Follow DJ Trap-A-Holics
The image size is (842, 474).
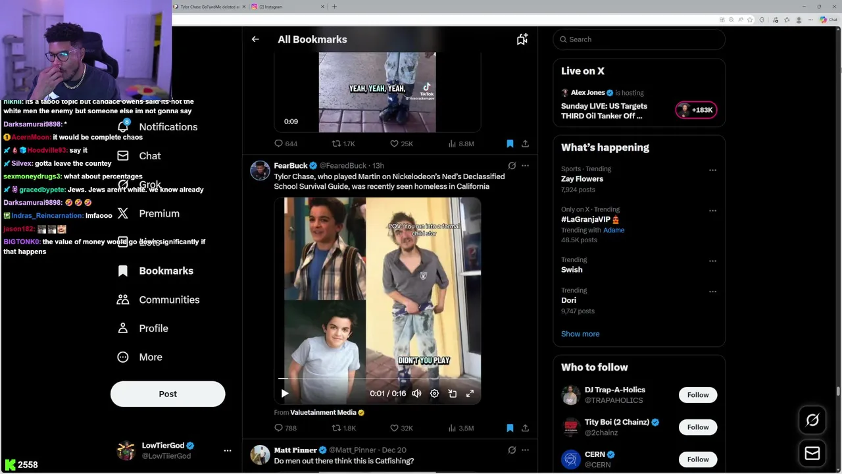pyautogui.click(x=698, y=395)
